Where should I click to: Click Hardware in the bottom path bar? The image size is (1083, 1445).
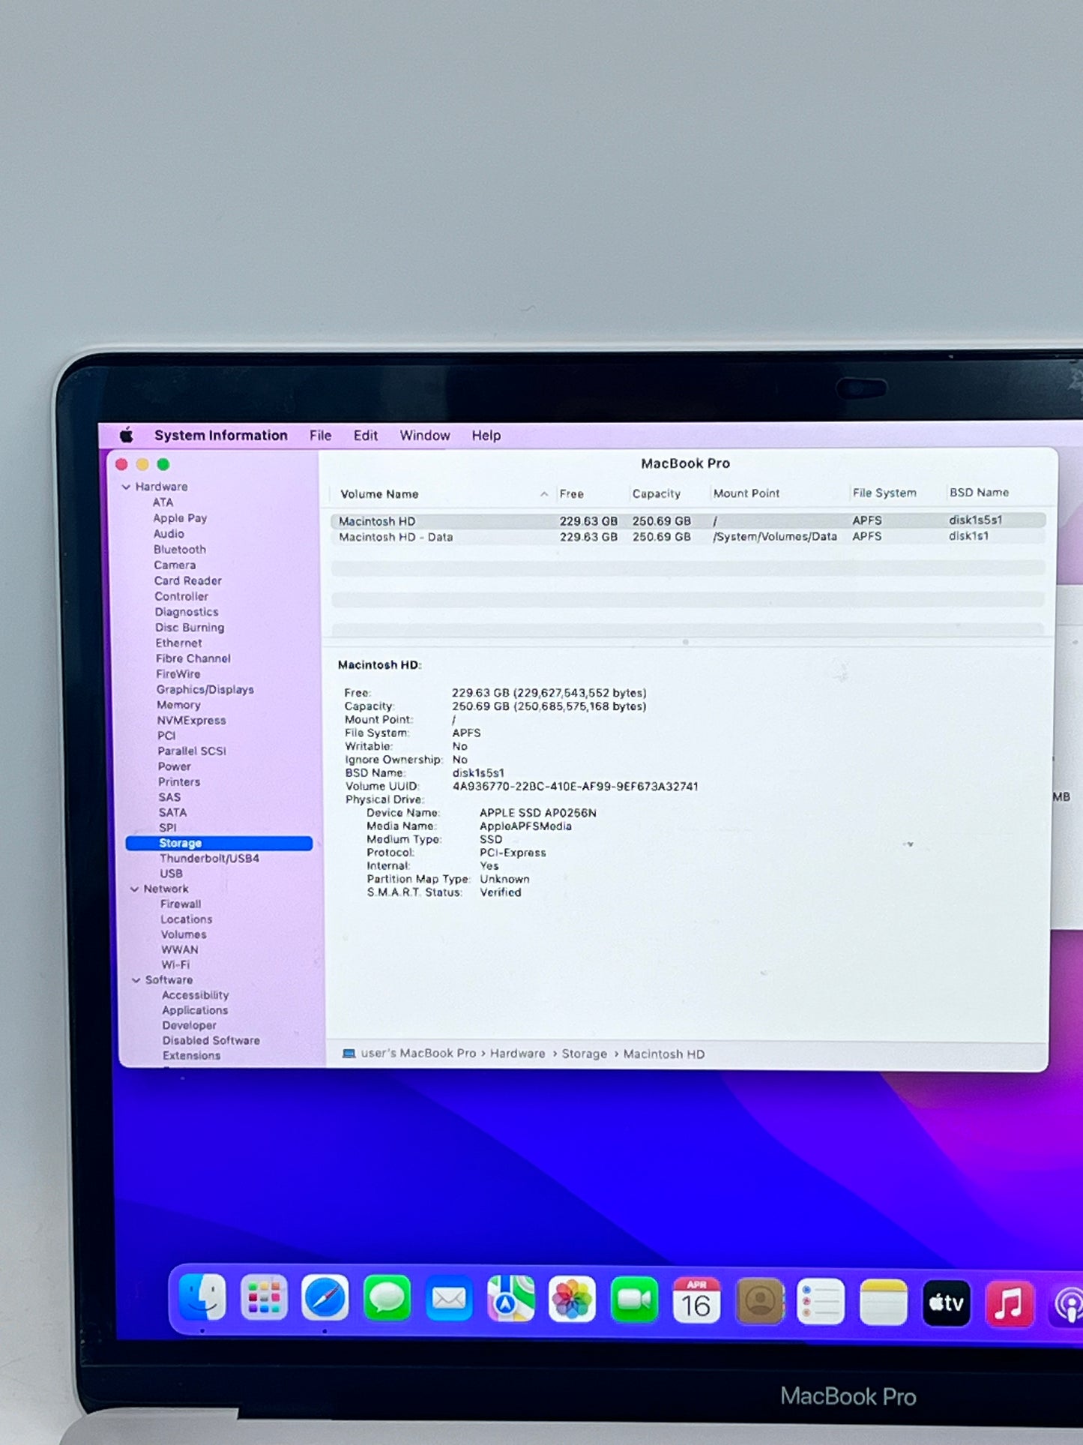(x=518, y=1054)
